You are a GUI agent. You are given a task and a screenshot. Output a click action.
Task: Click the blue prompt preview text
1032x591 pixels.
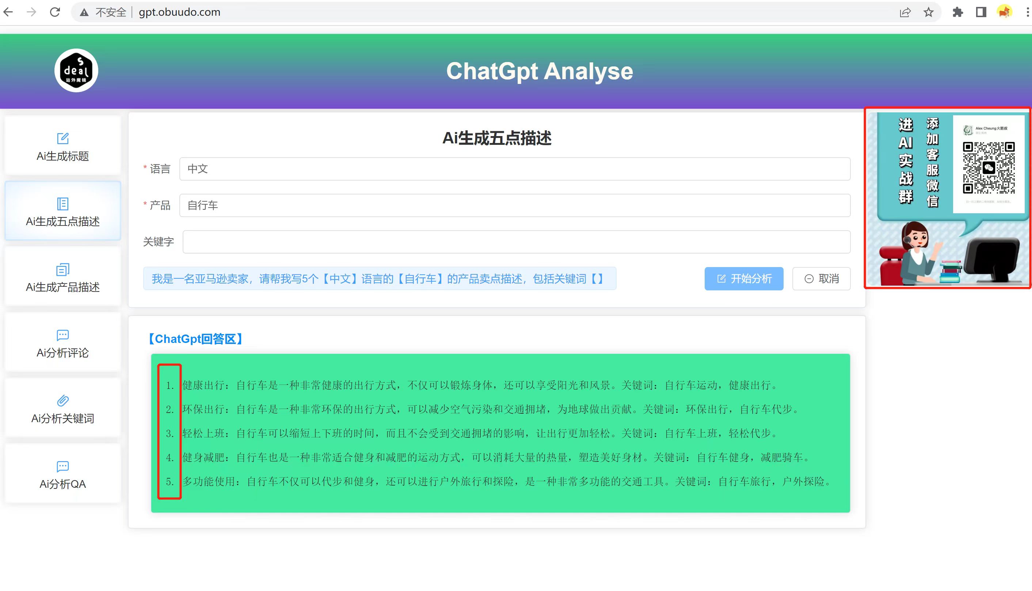(380, 279)
